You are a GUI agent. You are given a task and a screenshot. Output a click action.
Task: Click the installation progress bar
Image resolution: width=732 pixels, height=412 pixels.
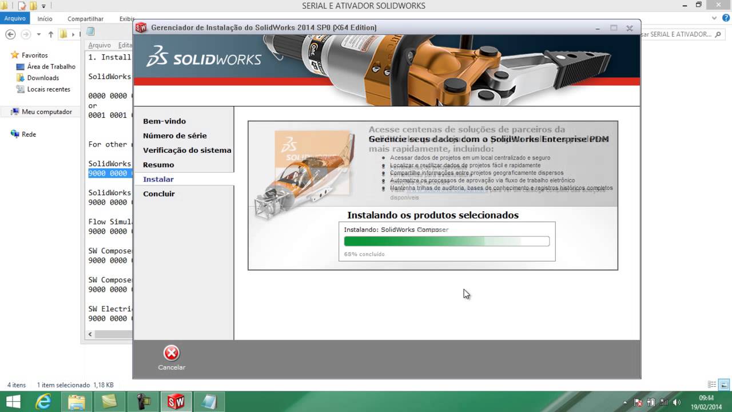pos(447,241)
